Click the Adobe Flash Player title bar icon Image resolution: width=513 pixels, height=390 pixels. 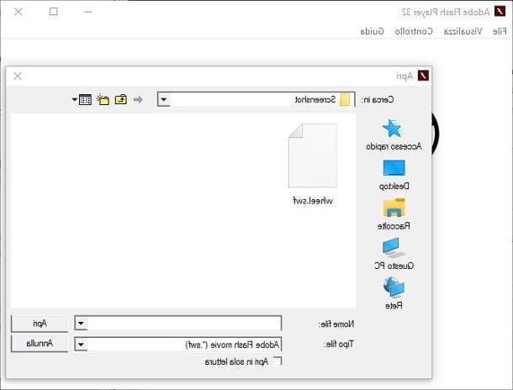(x=500, y=12)
